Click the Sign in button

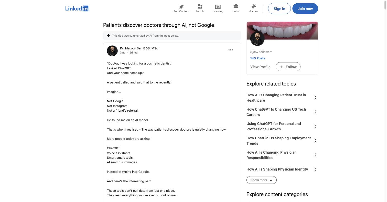click(279, 9)
